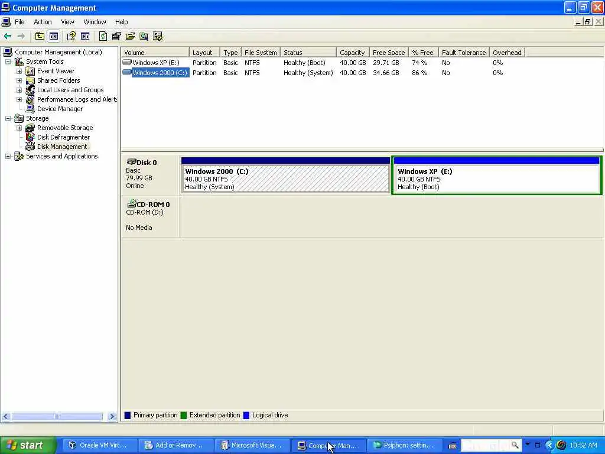Expand Event Viewer in the tree
This screenshot has width=605, height=454.
pos(19,71)
